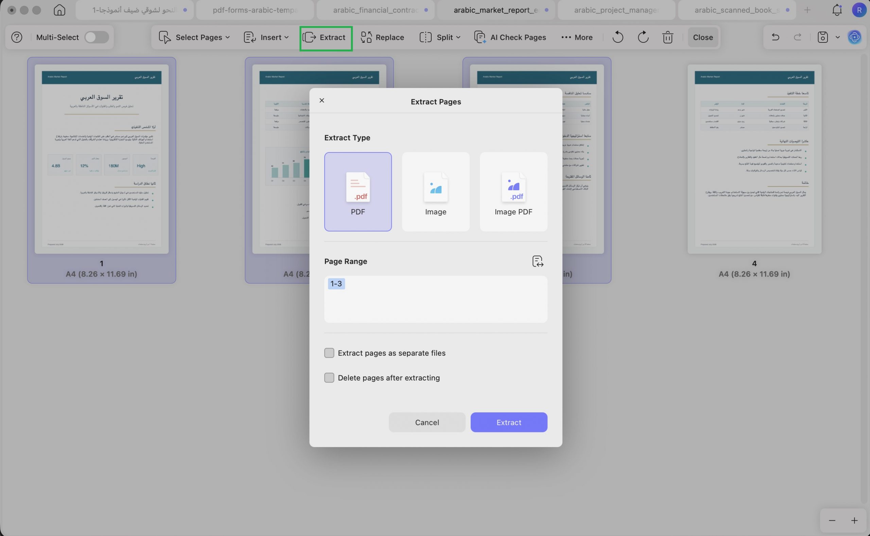Select PDF as extract type
The width and height of the screenshot is (870, 536).
point(358,192)
